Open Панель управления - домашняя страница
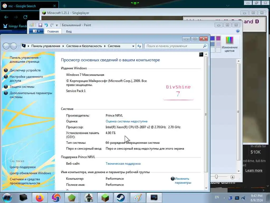The height and width of the screenshot is (203, 270). (x=25, y=59)
